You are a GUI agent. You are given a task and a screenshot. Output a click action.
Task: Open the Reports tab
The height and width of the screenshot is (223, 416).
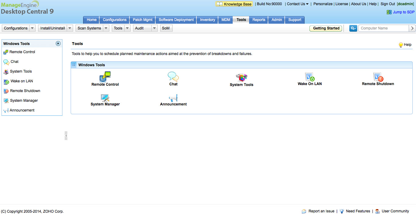point(259,20)
